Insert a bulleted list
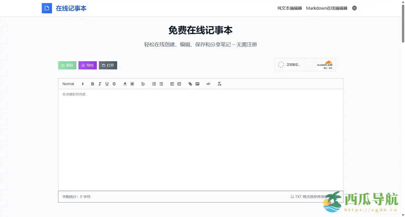 click(x=161, y=84)
